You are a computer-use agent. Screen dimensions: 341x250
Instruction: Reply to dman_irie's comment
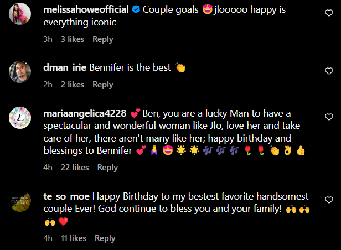point(103,85)
